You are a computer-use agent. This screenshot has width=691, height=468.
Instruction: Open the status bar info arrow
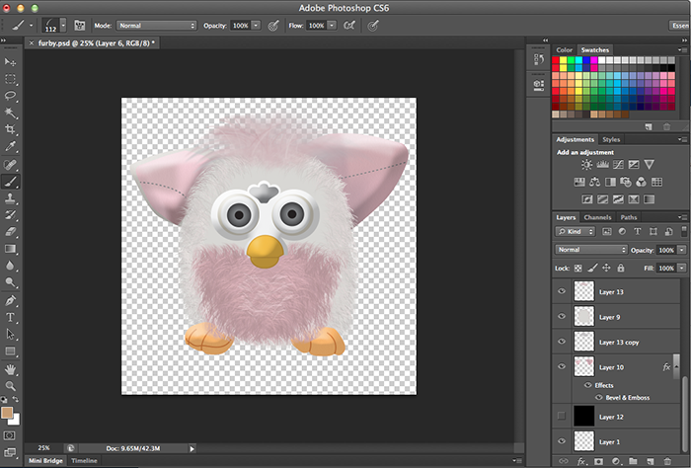tap(192, 448)
